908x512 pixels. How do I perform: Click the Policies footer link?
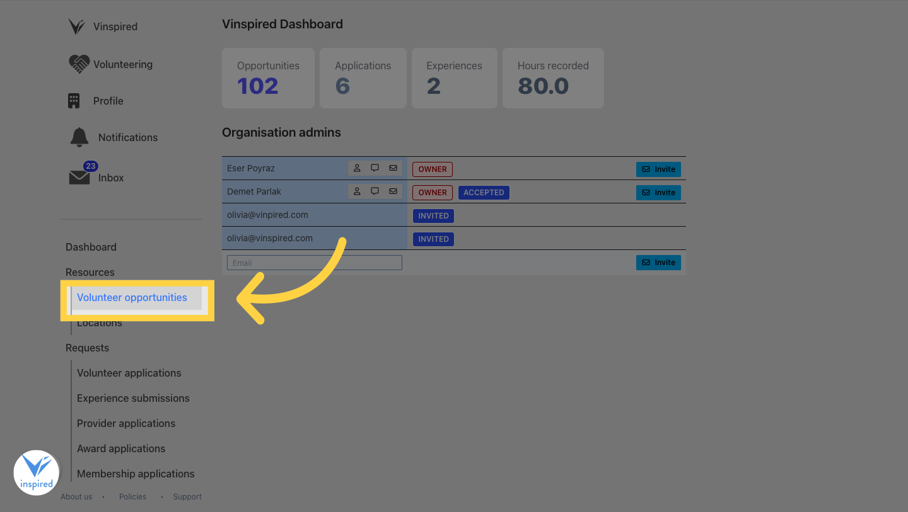point(132,497)
